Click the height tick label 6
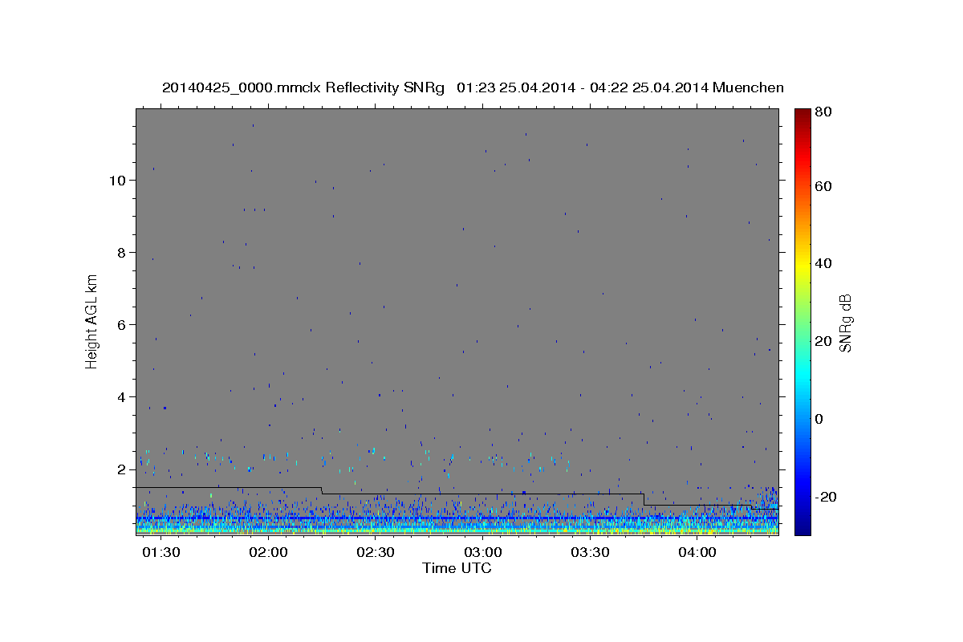The image size is (963, 642). [122, 325]
